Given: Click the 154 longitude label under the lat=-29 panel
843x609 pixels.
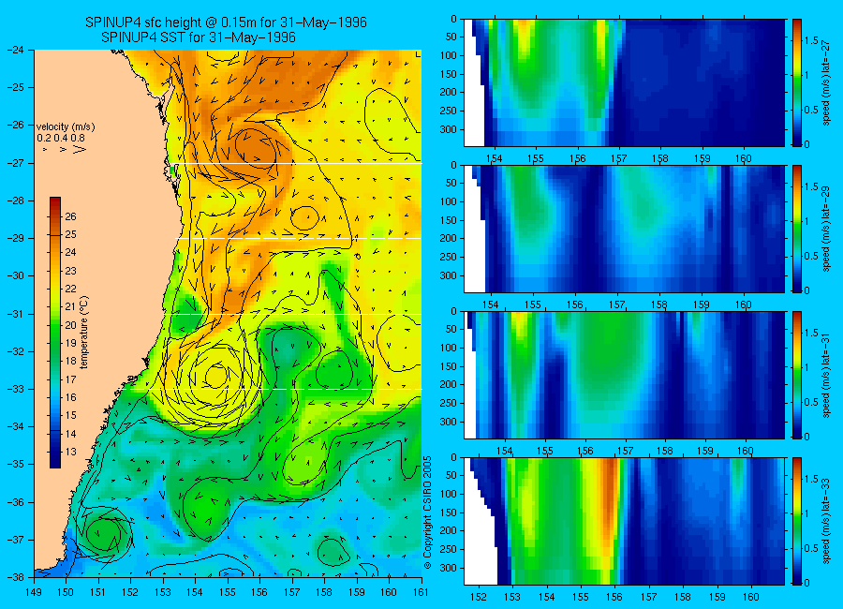Looking at the screenshot, I should point(491,304).
